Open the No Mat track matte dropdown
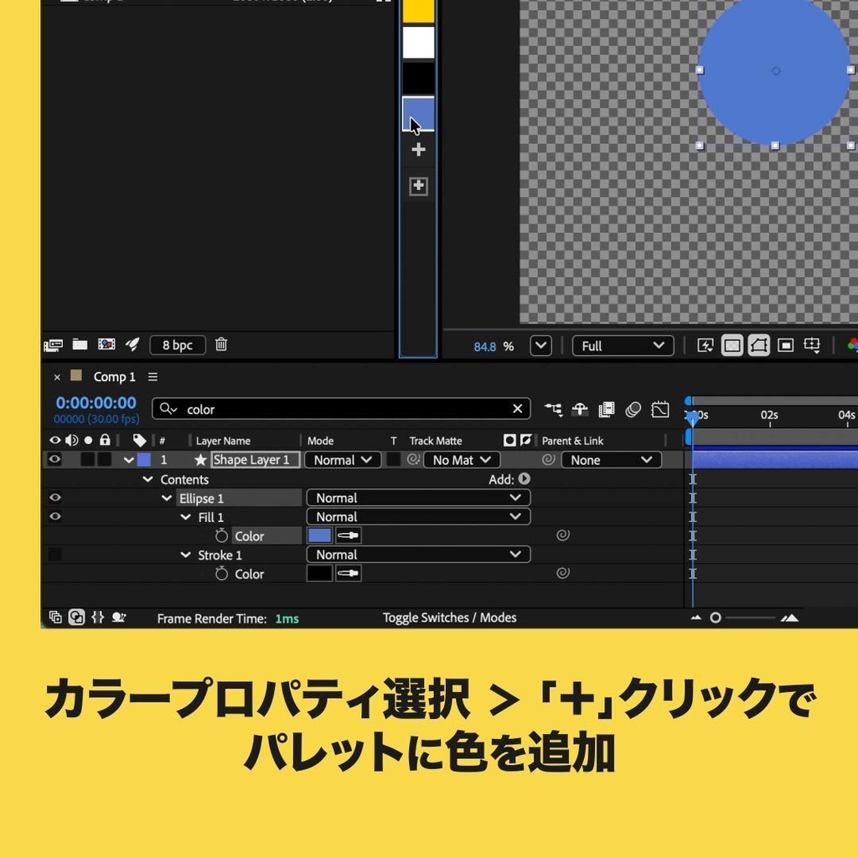Viewport: 858px width, 858px height. click(x=461, y=459)
